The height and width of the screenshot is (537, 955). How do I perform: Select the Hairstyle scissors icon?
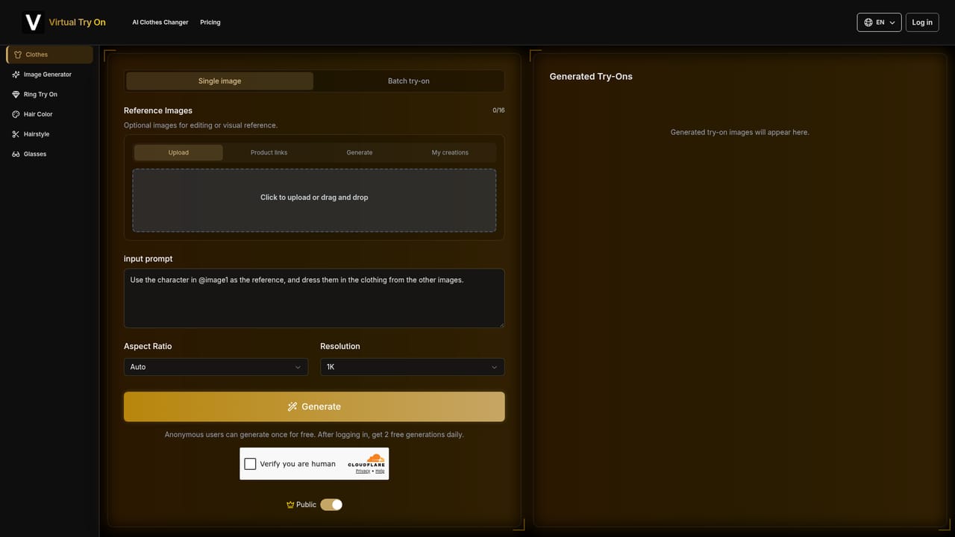[x=16, y=134]
